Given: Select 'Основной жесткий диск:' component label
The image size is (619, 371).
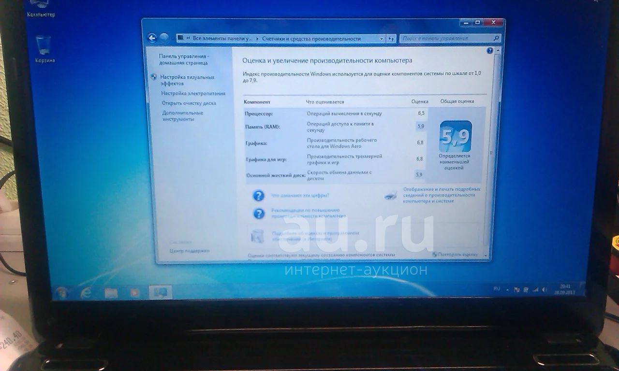Looking at the screenshot, I should [x=276, y=175].
